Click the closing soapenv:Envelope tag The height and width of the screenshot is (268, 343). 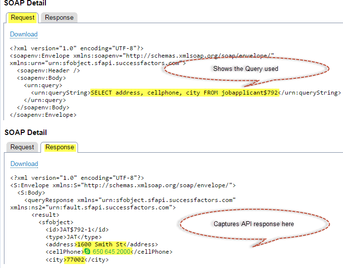(43, 115)
